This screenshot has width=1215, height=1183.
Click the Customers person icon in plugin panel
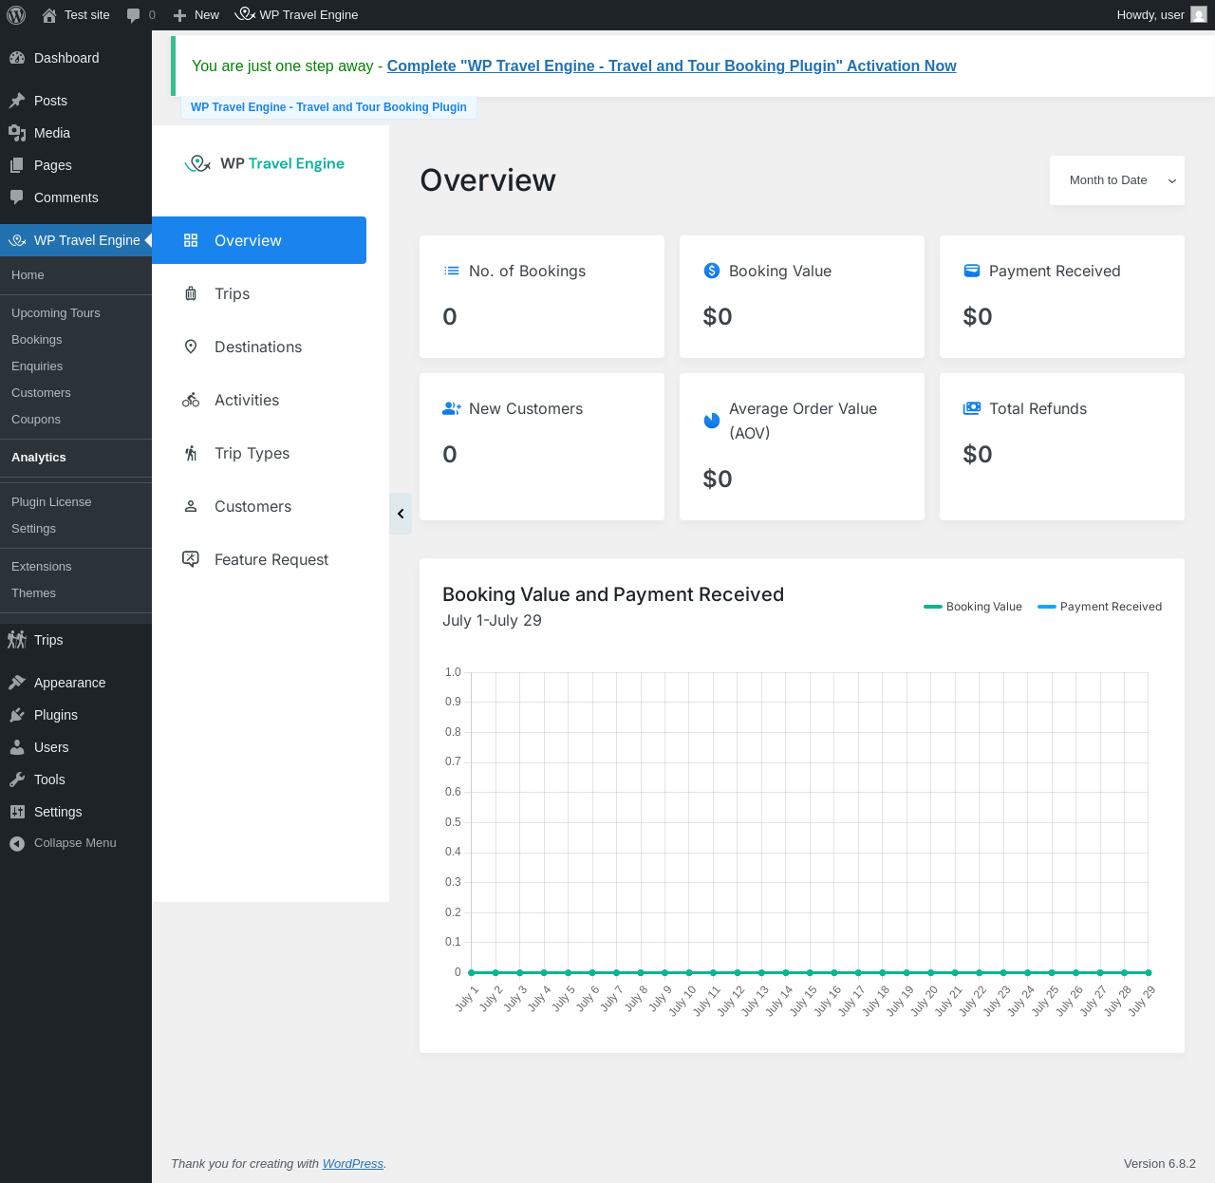(x=191, y=506)
